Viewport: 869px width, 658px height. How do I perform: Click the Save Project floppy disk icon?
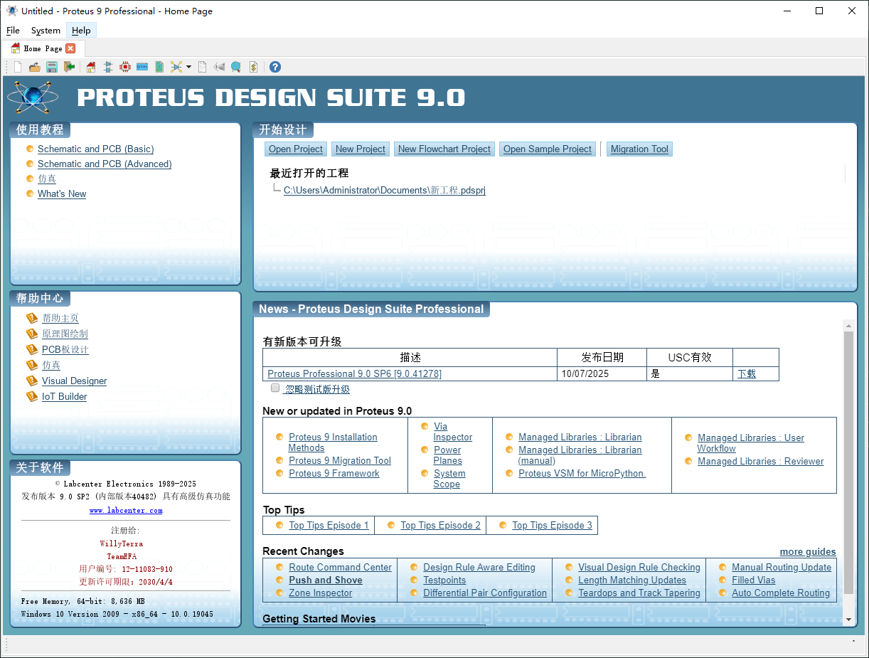pyautogui.click(x=52, y=67)
